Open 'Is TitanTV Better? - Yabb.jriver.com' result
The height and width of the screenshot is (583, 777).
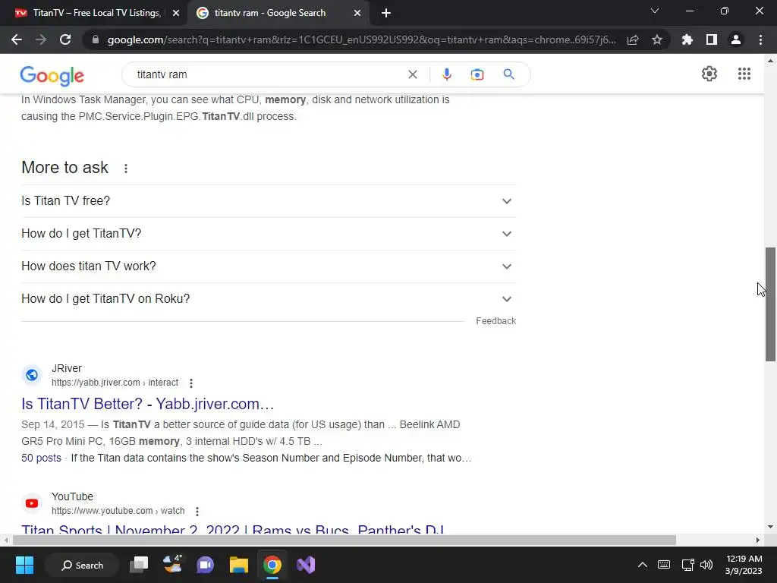148,404
